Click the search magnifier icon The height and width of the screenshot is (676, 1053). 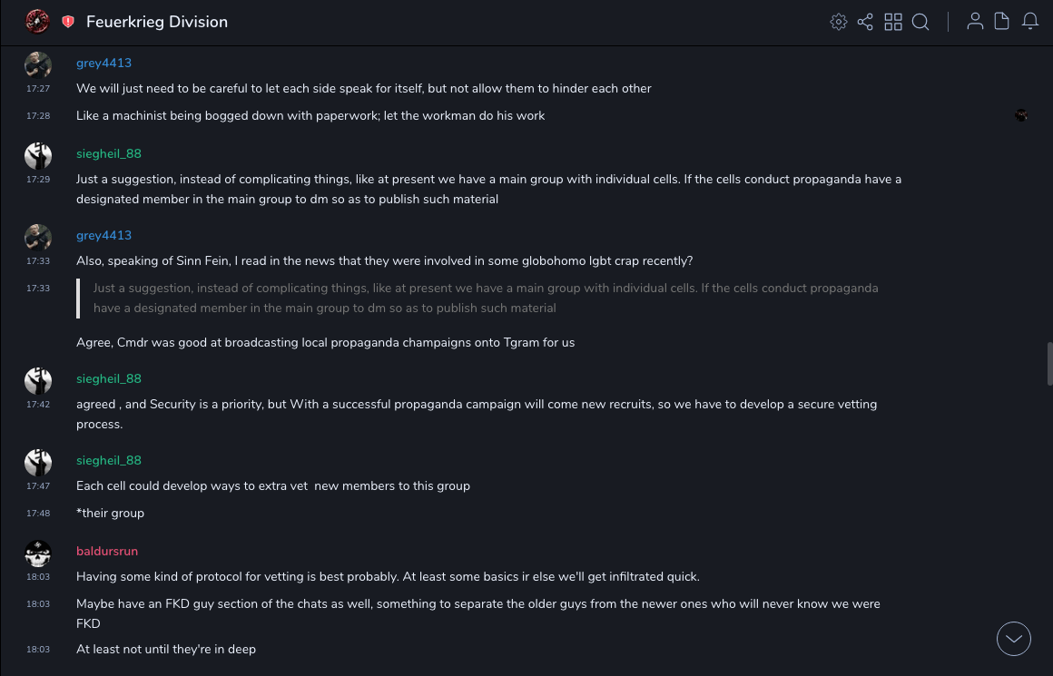click(920, 22)
